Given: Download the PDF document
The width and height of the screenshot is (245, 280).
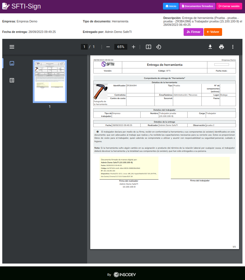Looking at the screenshot, I should [x=210, y=47].
